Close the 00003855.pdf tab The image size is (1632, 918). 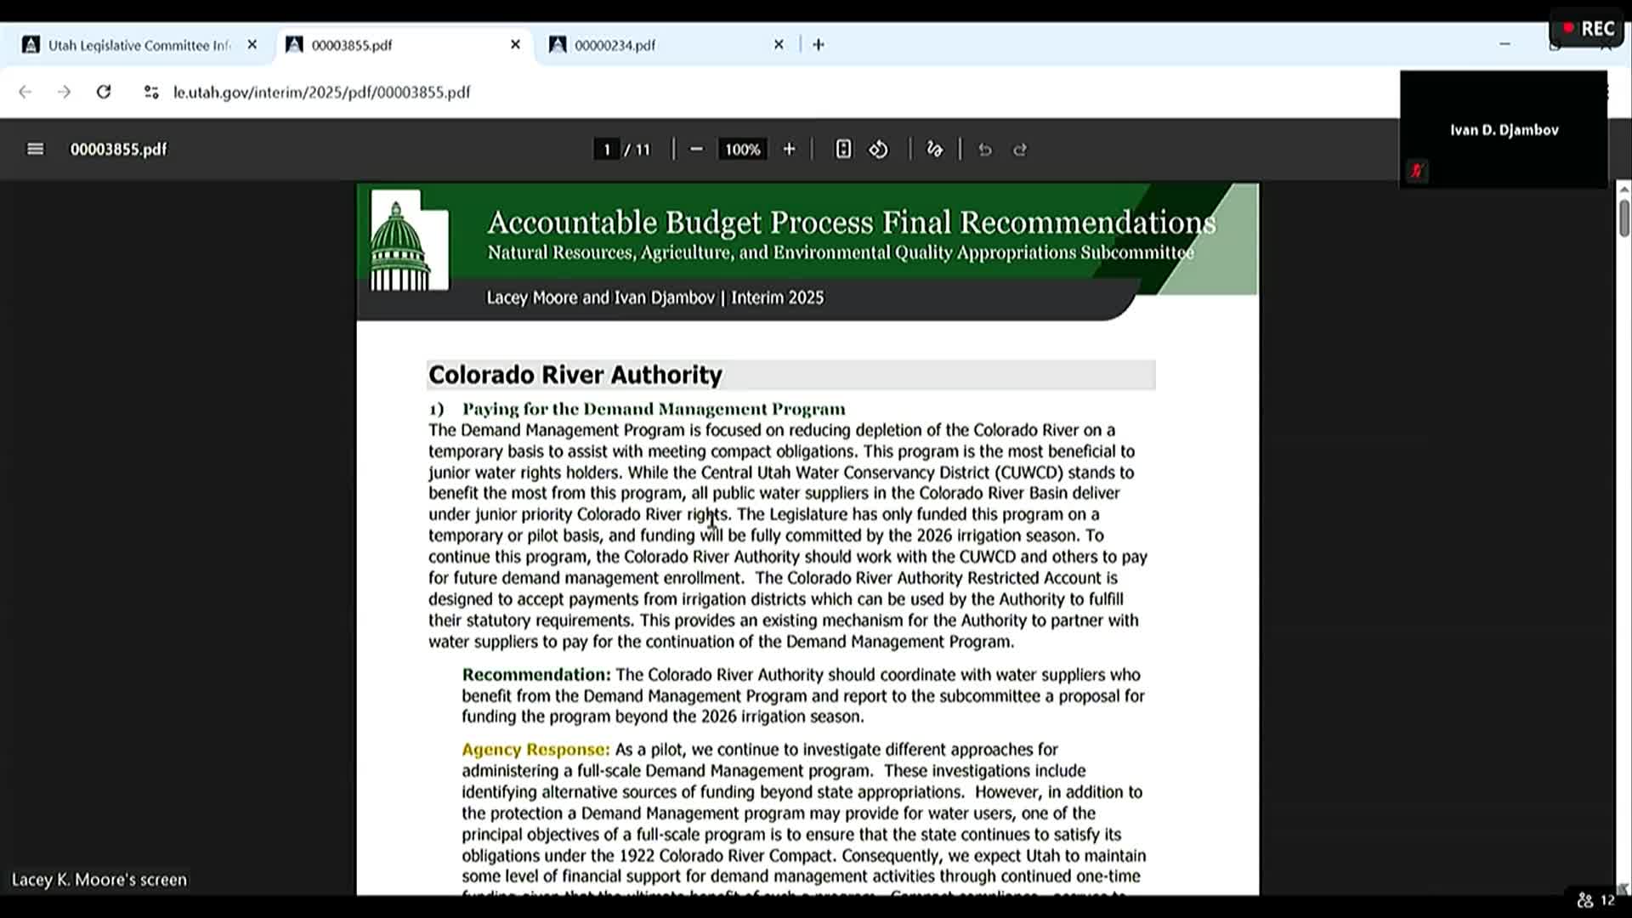(x=515, y=45)
